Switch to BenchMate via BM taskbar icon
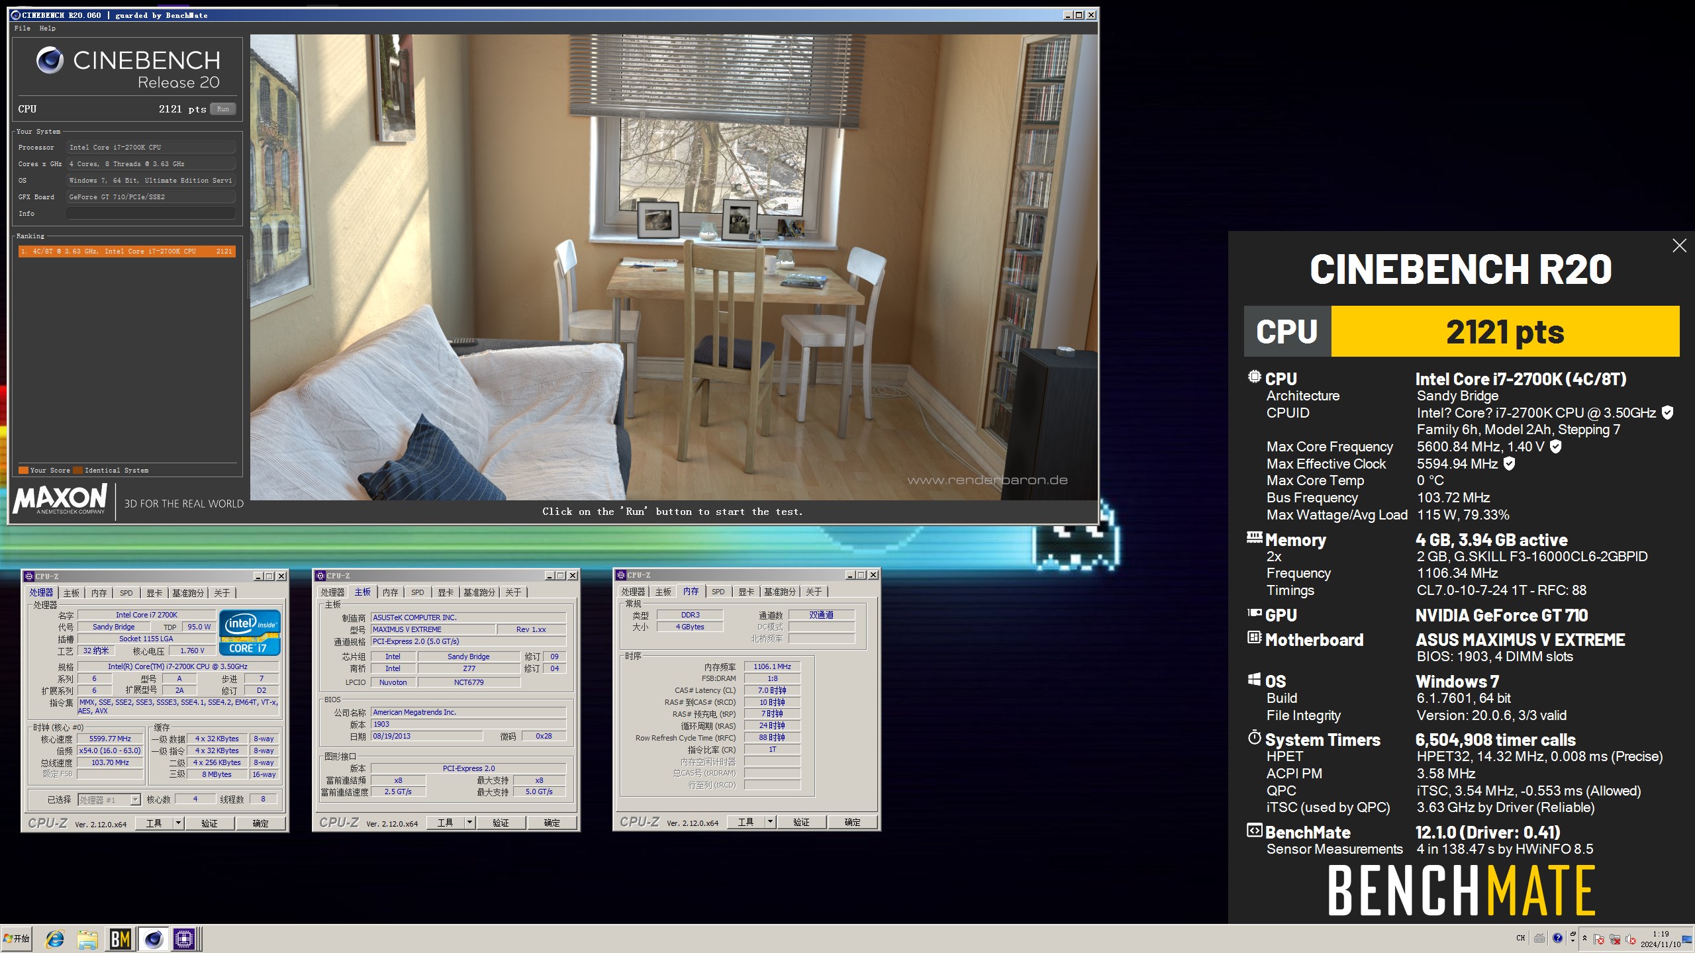 (x=120, y=938)
